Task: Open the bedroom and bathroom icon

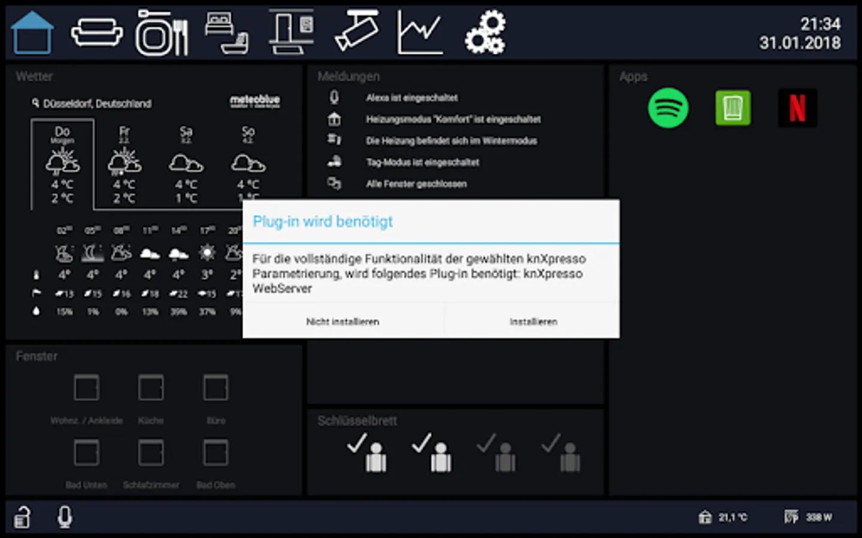Action: click(226, 33)
